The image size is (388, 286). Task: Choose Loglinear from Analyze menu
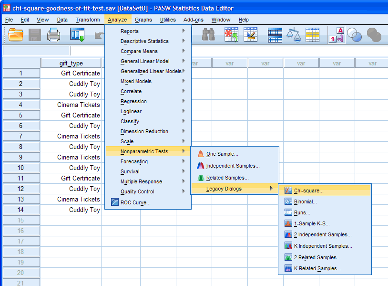(x=148, y=111)
